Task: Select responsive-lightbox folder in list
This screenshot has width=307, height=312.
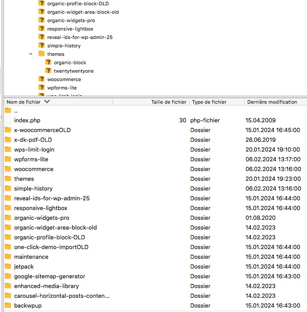Action: (41, 208)
